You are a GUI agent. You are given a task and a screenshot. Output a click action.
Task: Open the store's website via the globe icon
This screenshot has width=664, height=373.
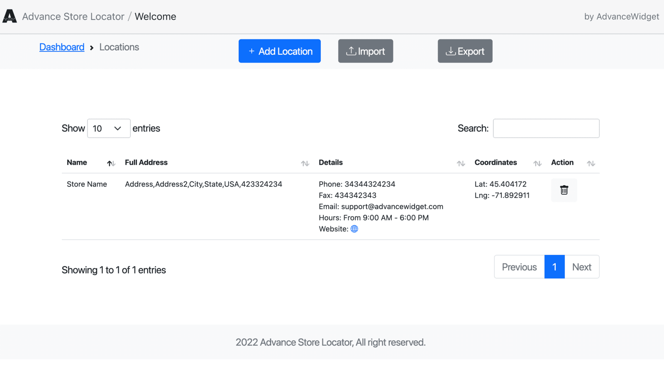pos(354,229)
